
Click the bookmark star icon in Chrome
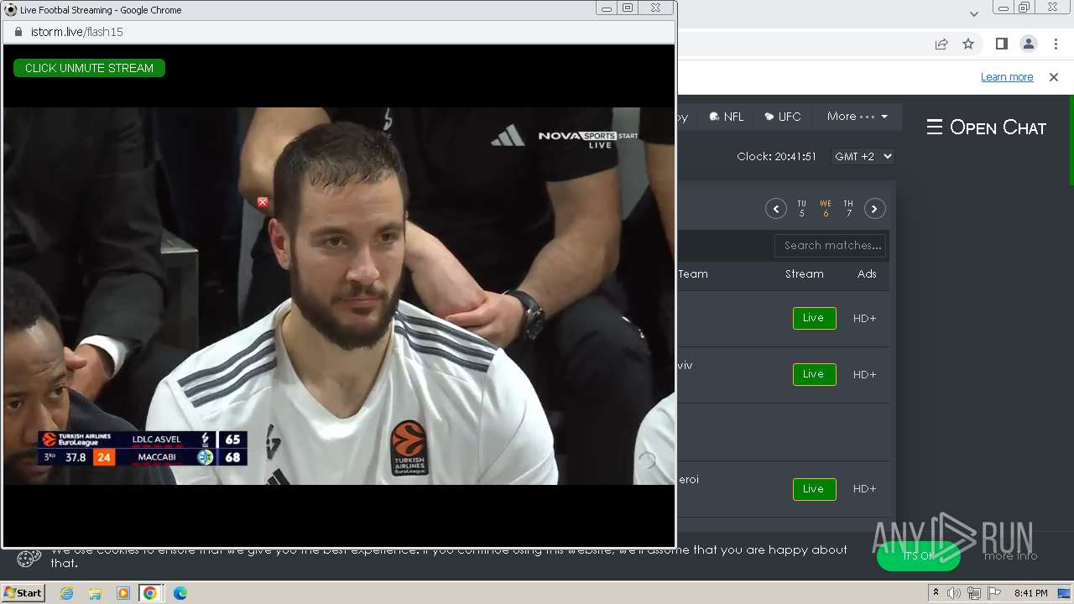tap(968, 44)
